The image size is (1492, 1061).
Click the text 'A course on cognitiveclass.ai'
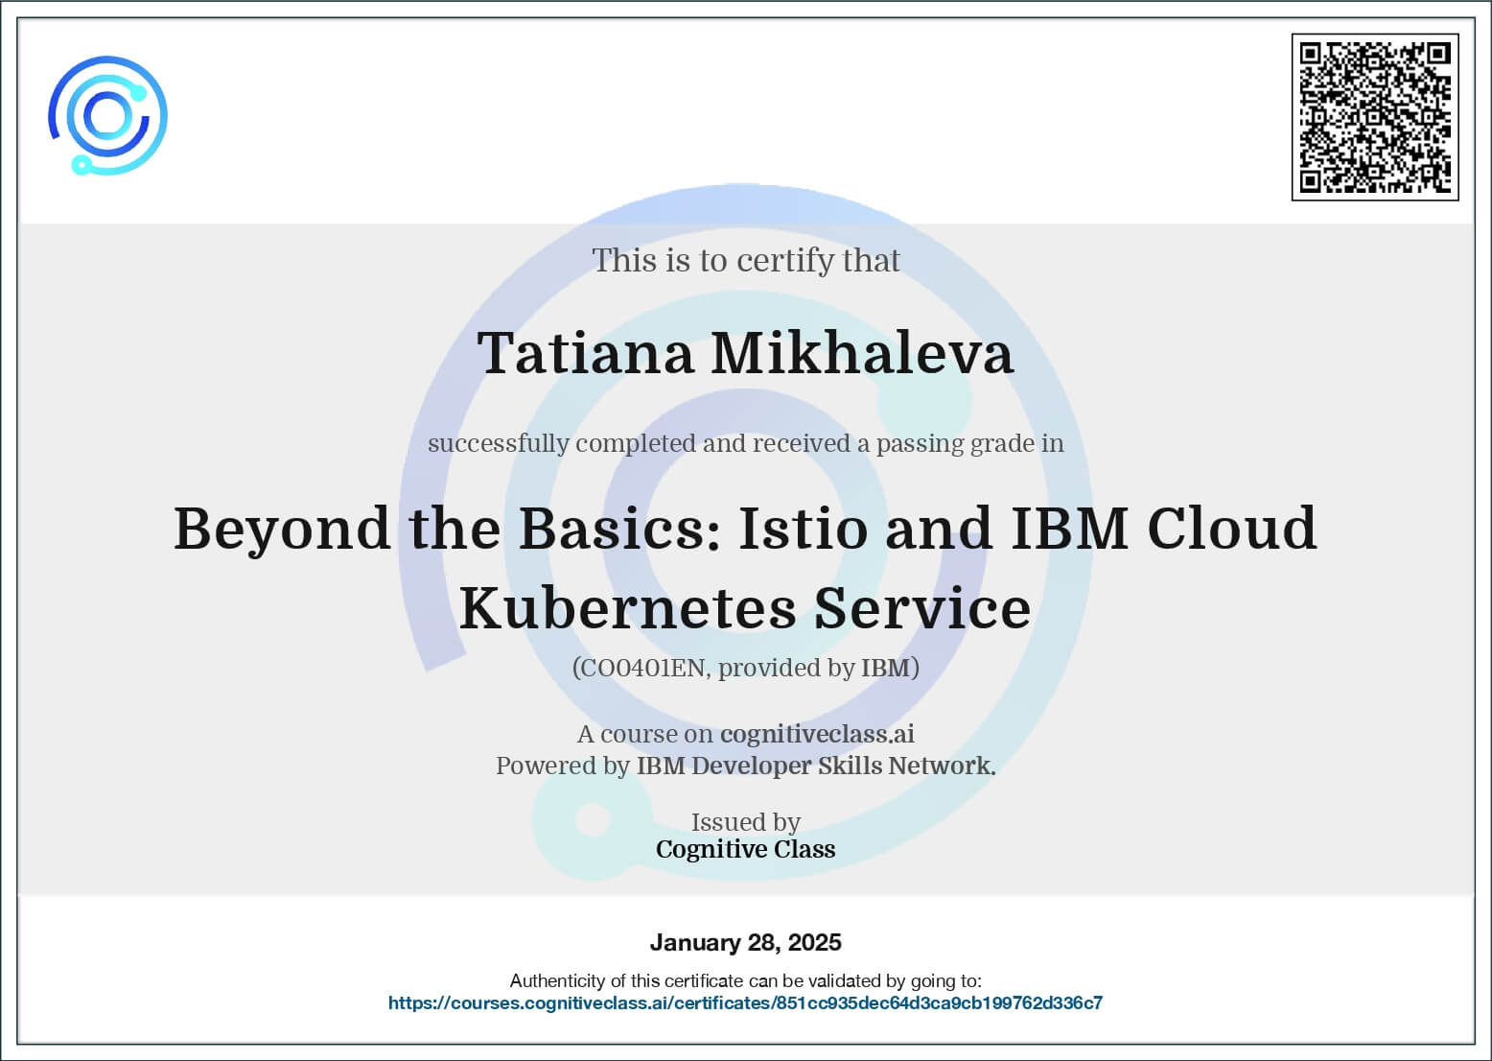745,734
